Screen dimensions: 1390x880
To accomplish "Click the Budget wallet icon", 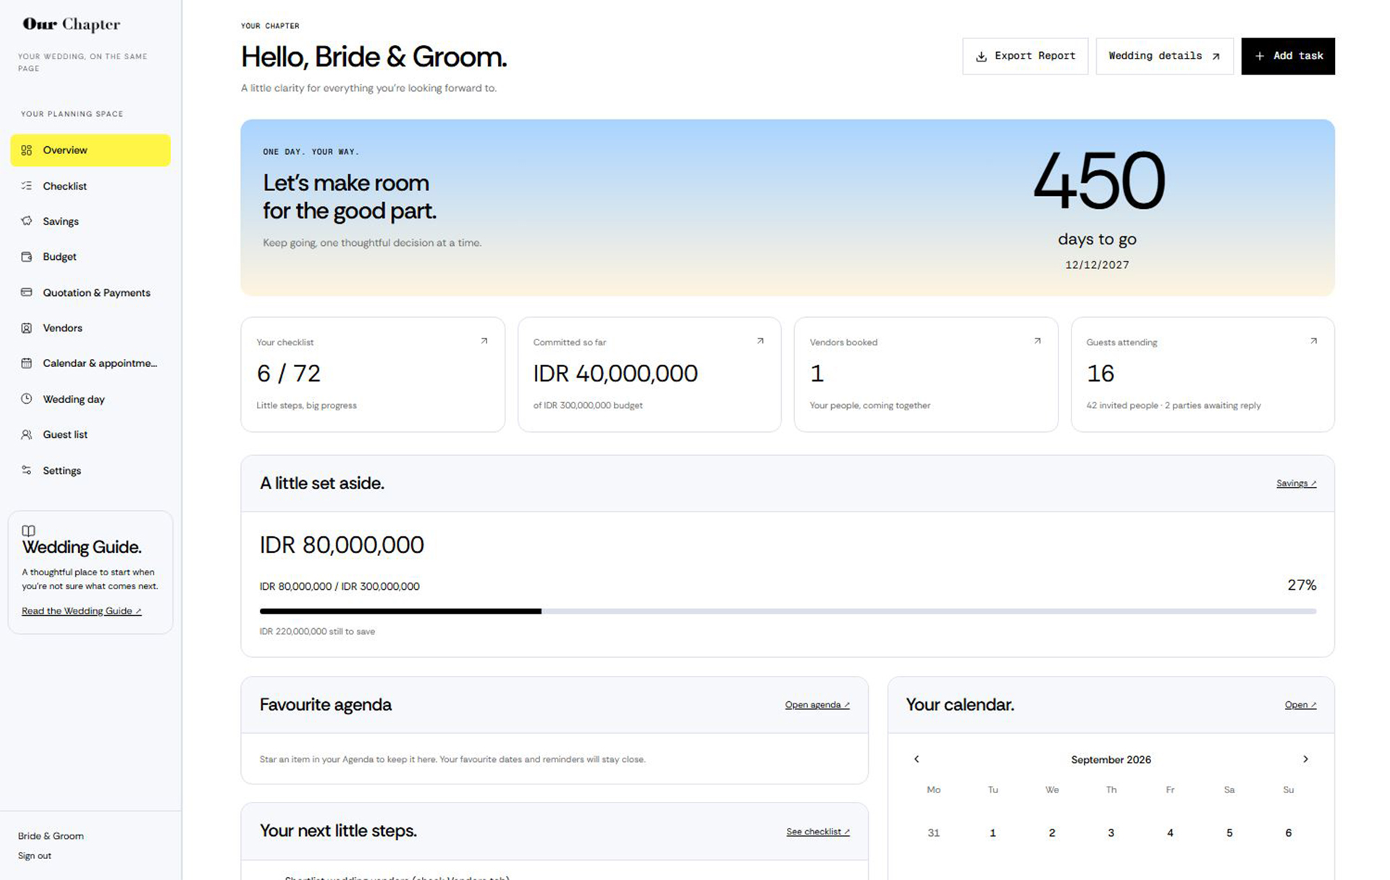I will (27, 257).
